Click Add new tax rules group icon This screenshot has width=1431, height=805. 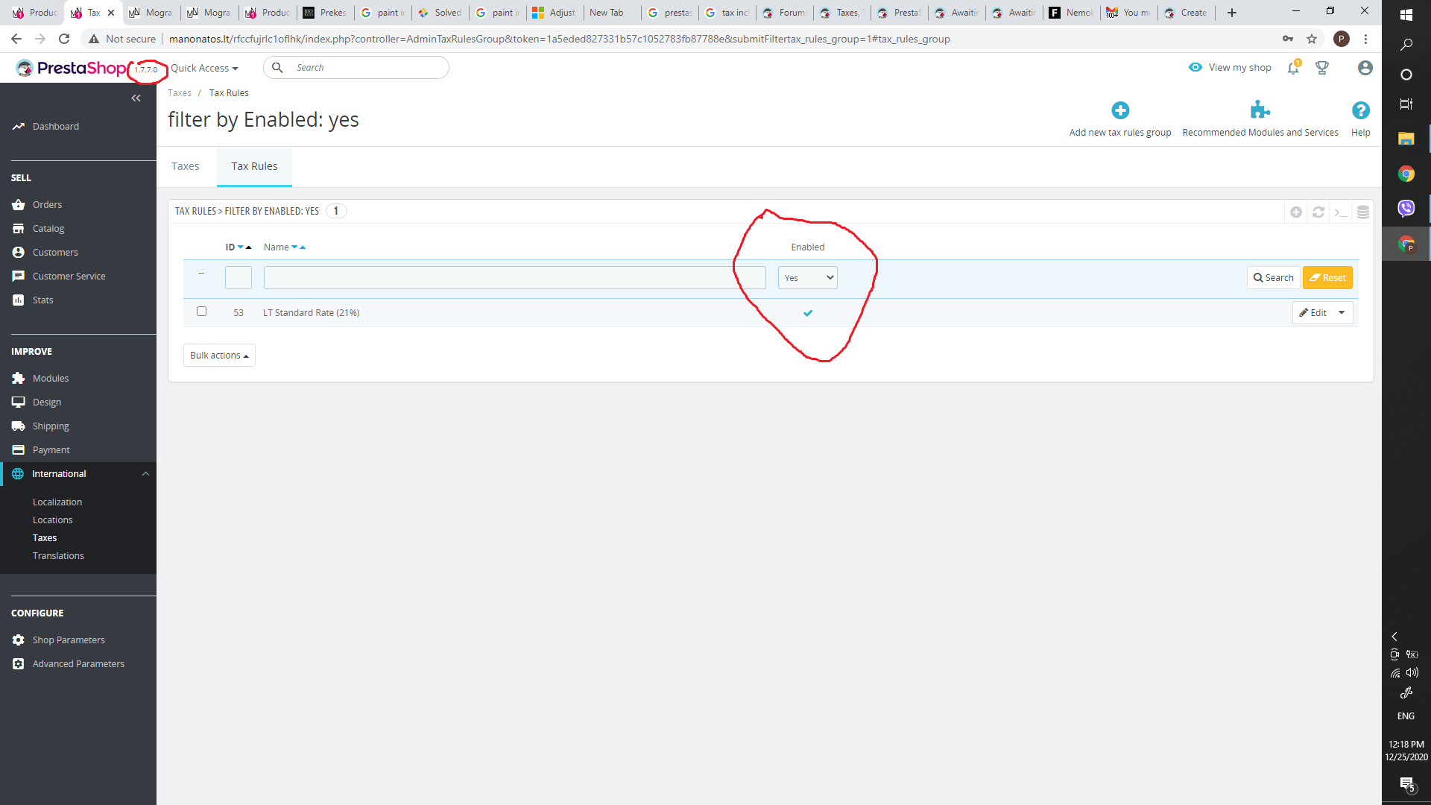point(1119,111)
